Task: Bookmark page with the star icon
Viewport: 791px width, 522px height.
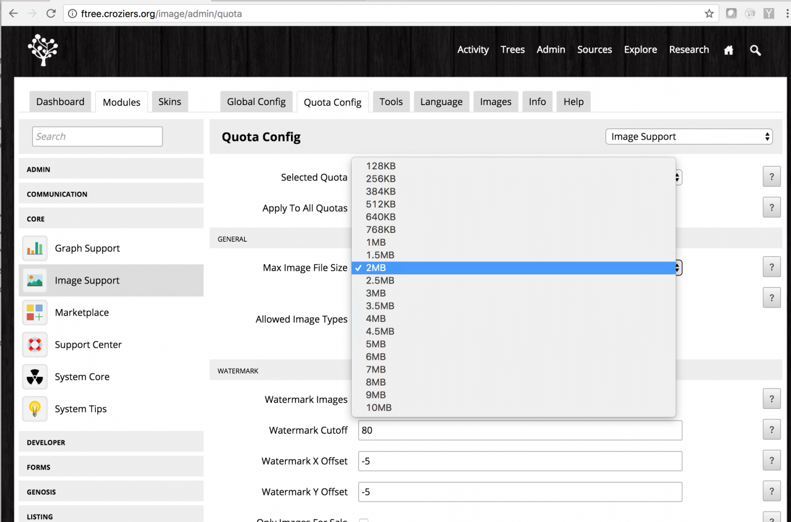Action: [x=709, y=14]
